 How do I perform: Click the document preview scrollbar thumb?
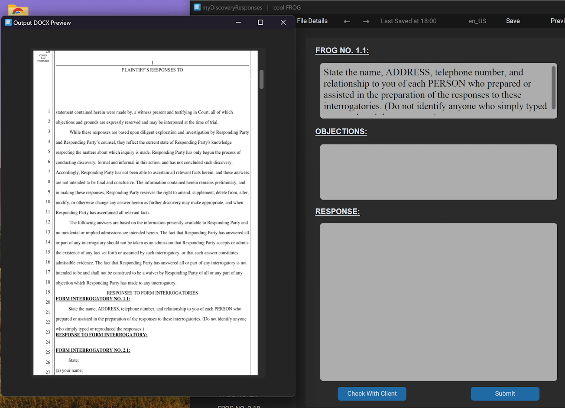tap(261, 79)
